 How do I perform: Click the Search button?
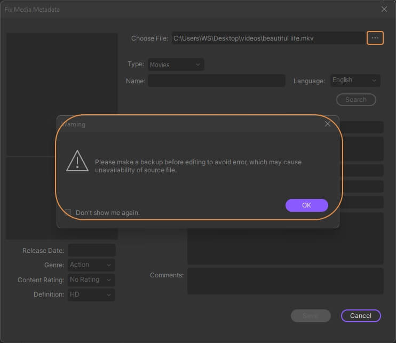click(356, 100)
